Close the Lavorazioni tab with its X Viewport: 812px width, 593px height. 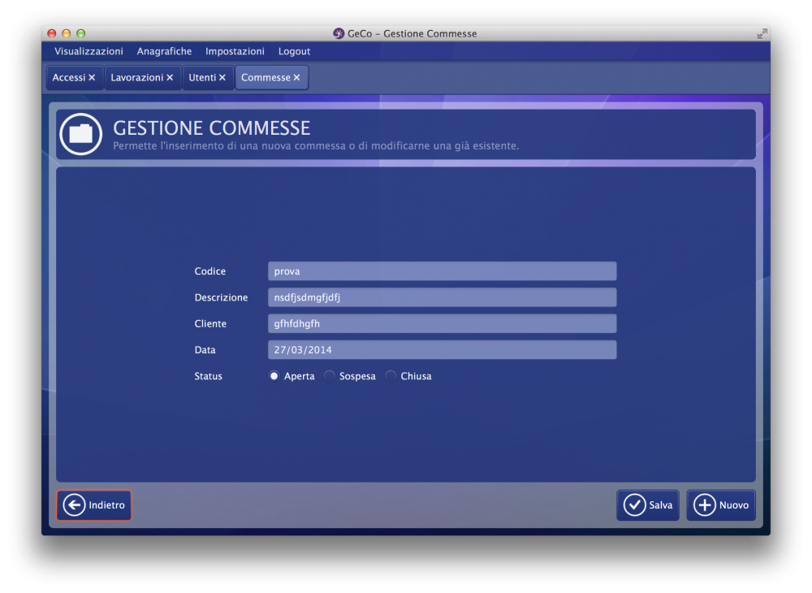(170, 78)
